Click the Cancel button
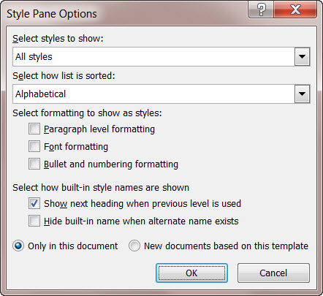This screenshot has height=296, width=323. tap(273, 273)
